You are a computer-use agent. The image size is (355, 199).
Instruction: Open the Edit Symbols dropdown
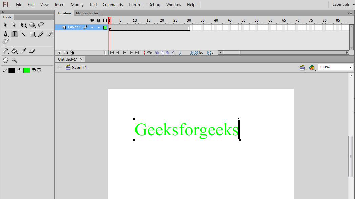(312, 67)
